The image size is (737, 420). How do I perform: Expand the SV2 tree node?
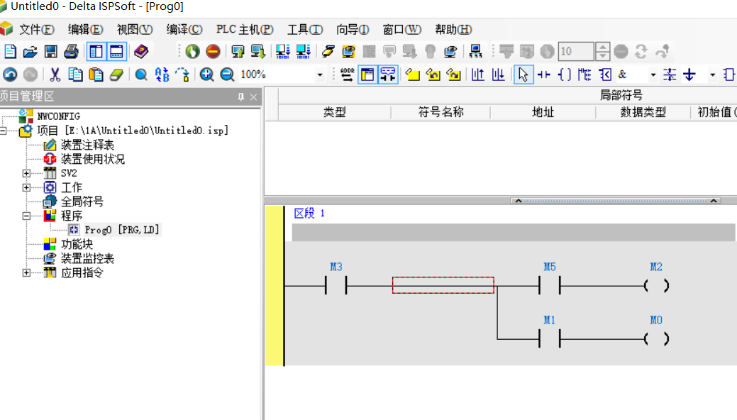27,173
